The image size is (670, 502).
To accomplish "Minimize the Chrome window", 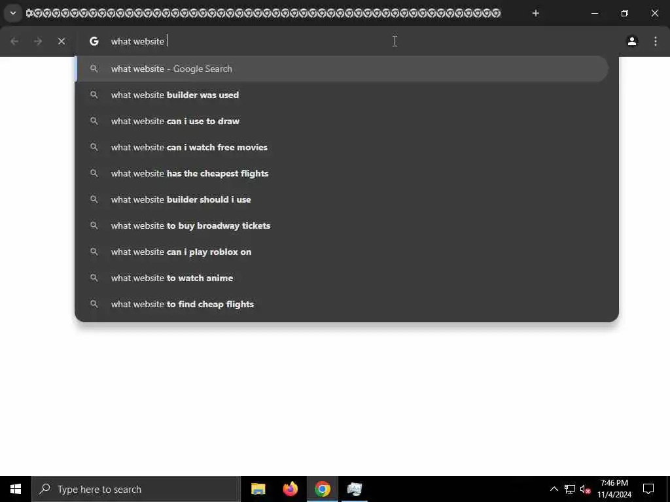I will click(x=594, y=13).
